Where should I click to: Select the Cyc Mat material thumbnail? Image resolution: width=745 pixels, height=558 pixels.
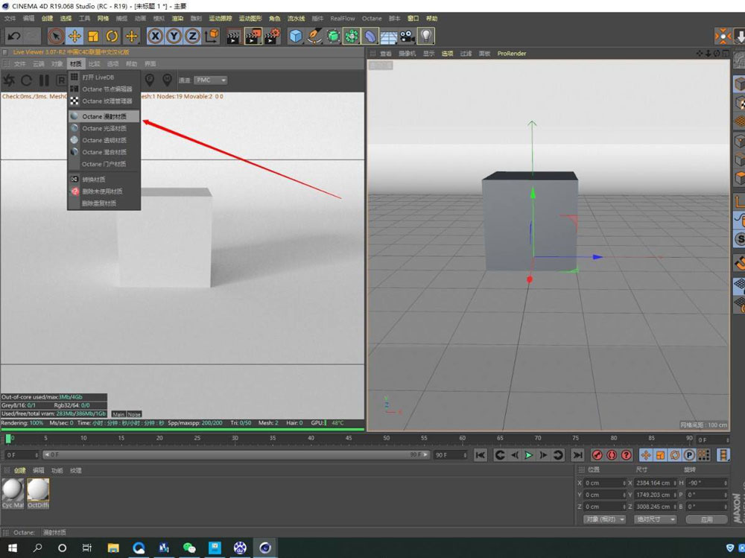13,493
